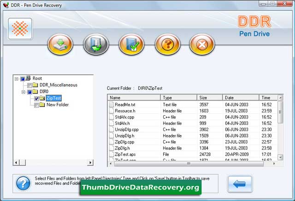
Task: Collapse the Root tree node
Action: coord(17,79)
